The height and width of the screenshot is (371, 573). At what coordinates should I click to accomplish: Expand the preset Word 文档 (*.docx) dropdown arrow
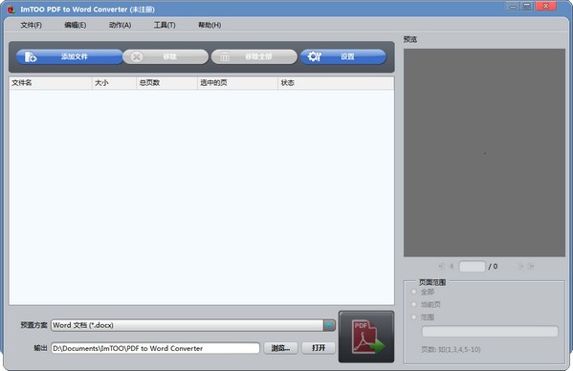click(329, 325)
